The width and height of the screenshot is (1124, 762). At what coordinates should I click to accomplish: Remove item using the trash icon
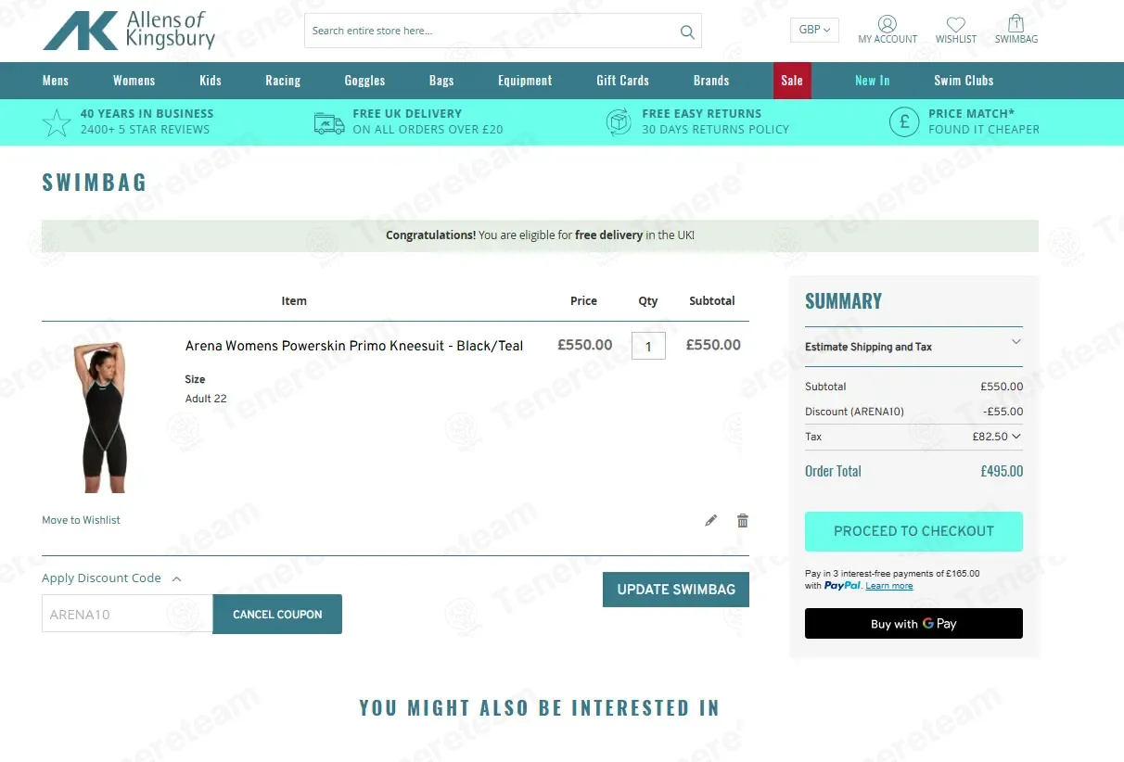point(743,520)
